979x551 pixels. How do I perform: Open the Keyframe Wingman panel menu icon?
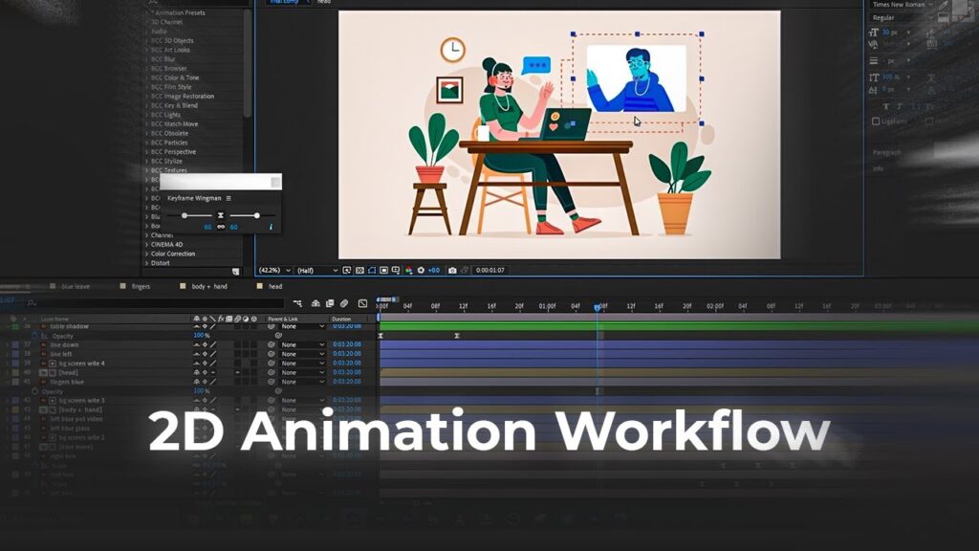228,197
